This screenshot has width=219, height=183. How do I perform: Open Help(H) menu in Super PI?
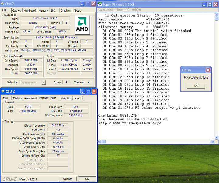[x=136, y=10]
